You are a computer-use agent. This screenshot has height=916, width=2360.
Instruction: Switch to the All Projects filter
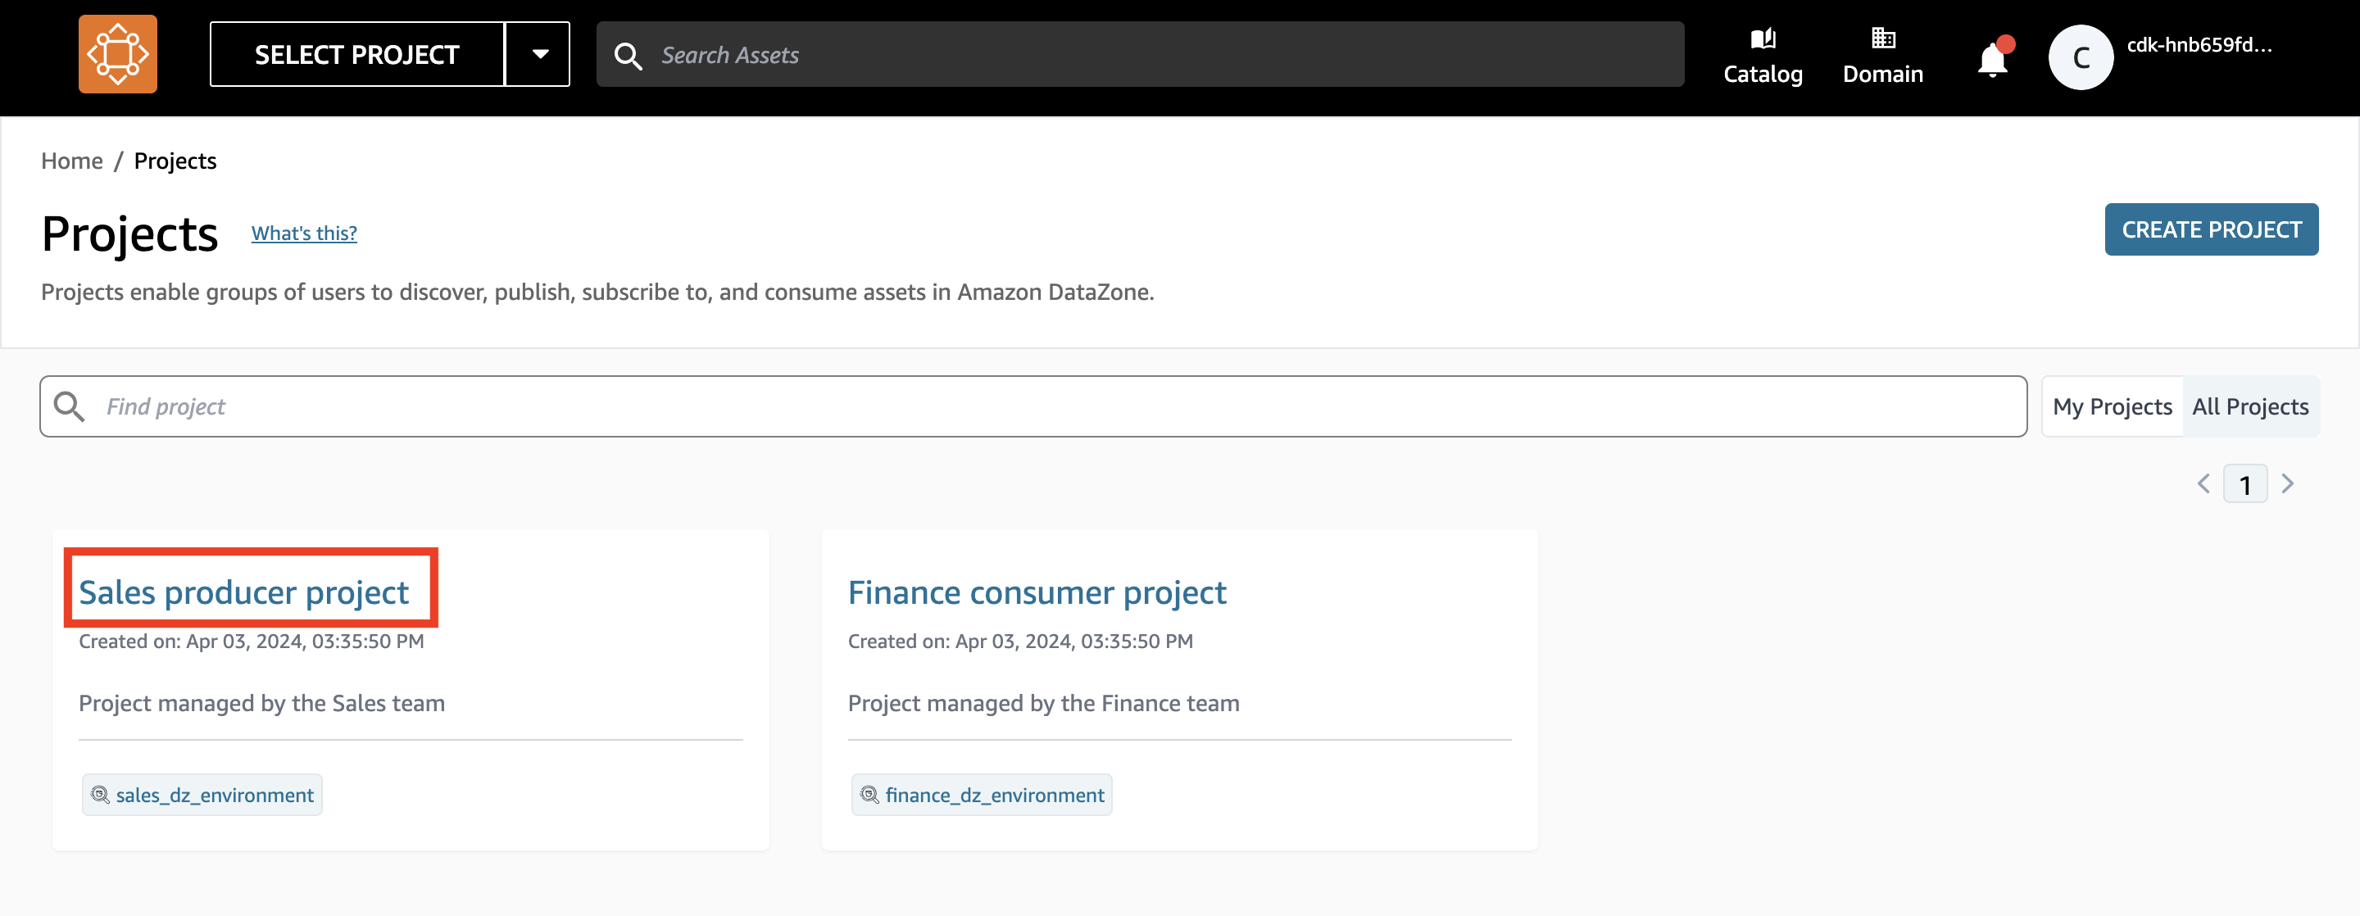(2249, 406)
